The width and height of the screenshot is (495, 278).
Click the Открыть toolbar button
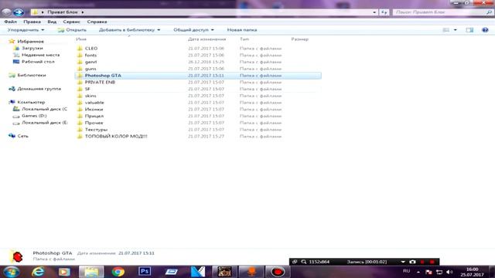72,30
